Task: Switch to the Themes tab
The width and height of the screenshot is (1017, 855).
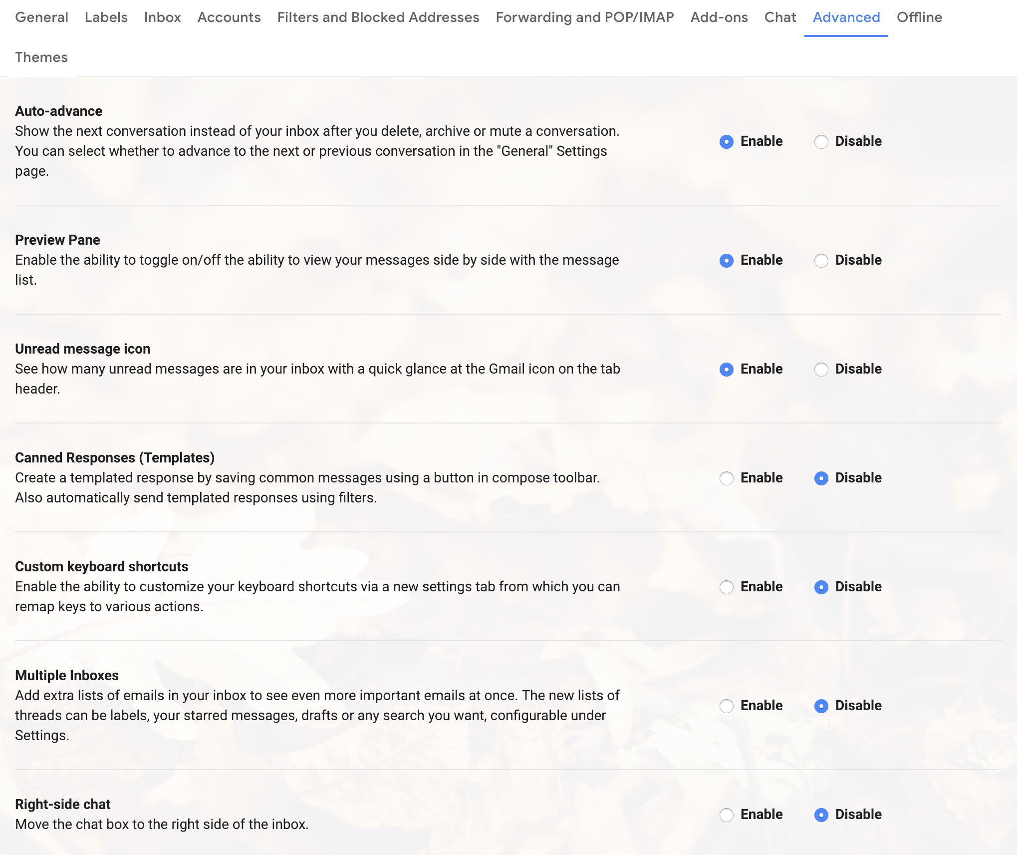Action: 41,57
